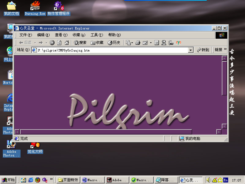Open the Back button history dropdown arrow
This screenshot has height=184, width=245.
35,43
